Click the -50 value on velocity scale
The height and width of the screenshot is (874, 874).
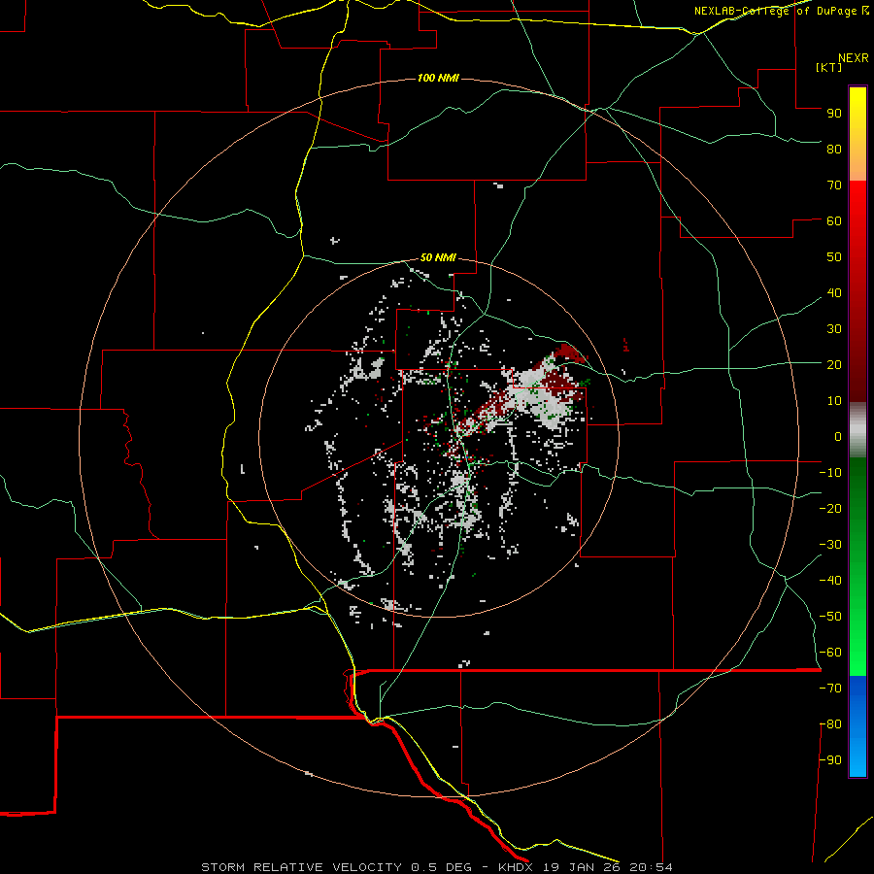point(830,617)
